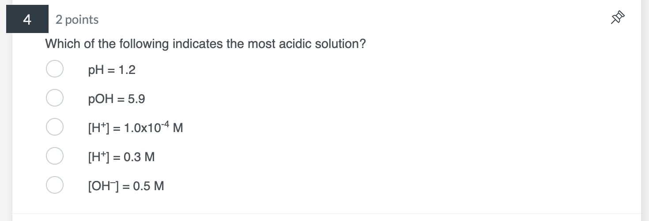Click the dark question number 4 badge
The width and height of the screenshot is (649, 221).
click(27, 19)
